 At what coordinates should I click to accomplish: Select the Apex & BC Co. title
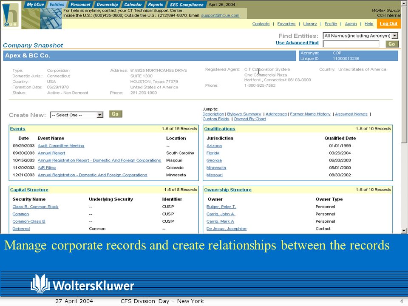(x=28, y=55)
